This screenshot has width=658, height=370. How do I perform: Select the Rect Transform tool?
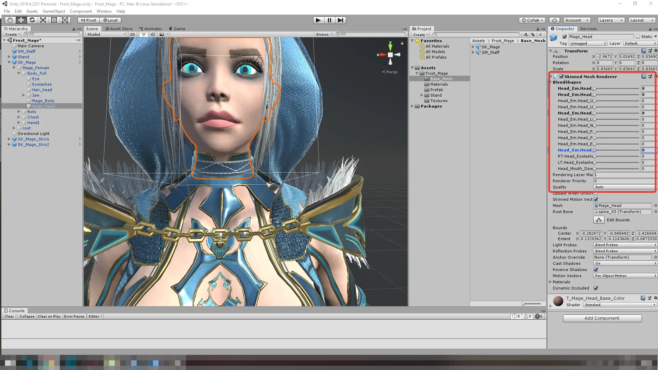tap(54, 20)
